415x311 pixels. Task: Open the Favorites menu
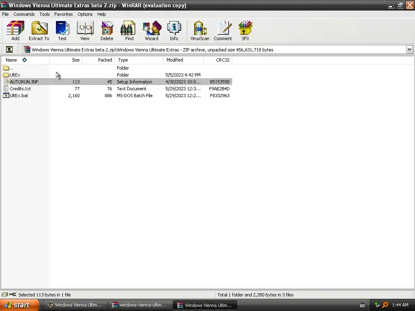pyautogui.click(x=64, y=14)
